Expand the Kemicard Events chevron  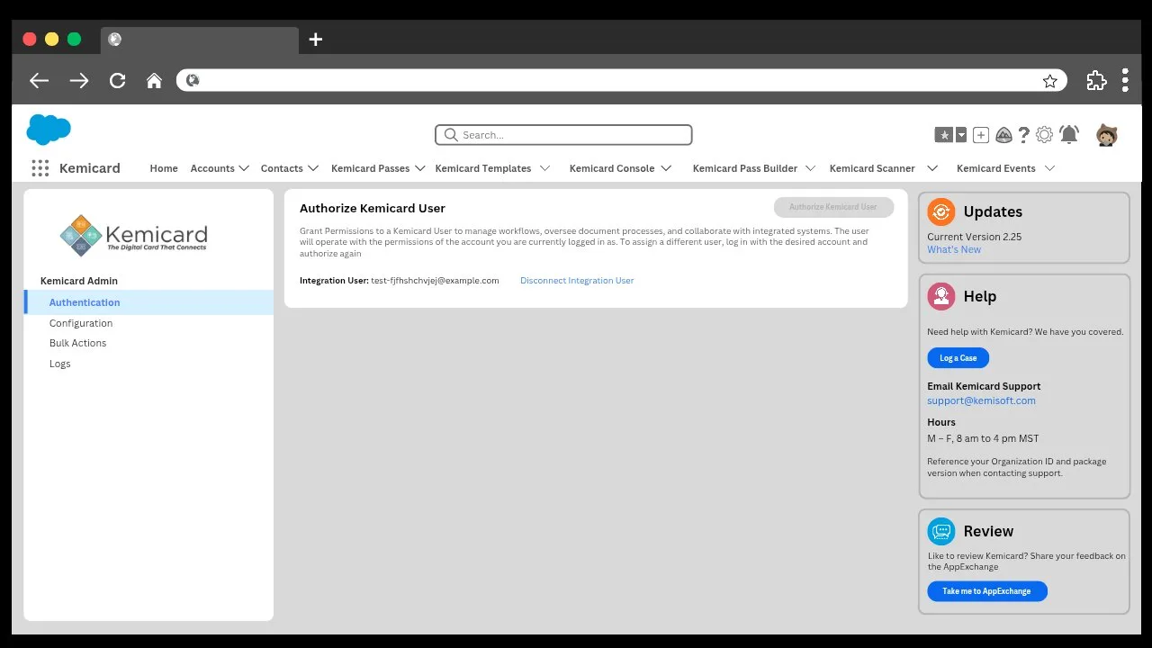(x=1049, y=168)
